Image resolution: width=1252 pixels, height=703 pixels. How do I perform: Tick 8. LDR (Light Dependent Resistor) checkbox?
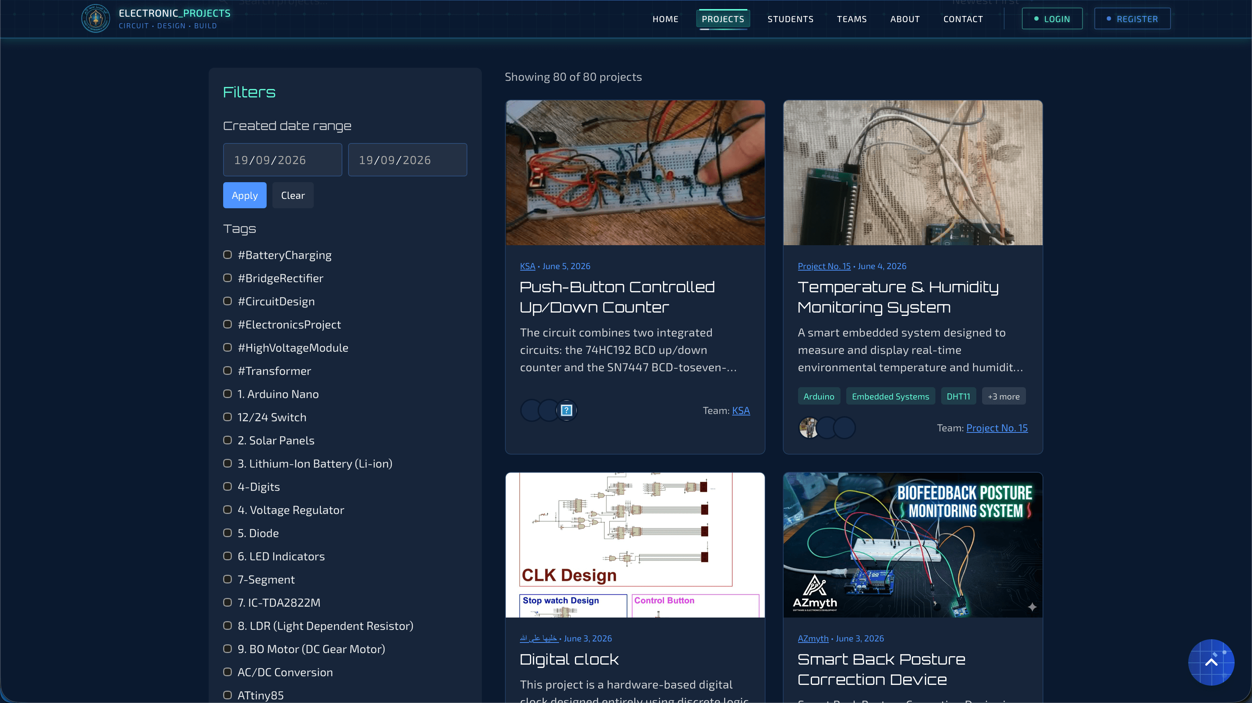coord(227,626)
